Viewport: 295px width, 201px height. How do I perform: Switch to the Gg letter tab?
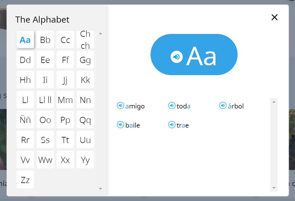[85, 59]
